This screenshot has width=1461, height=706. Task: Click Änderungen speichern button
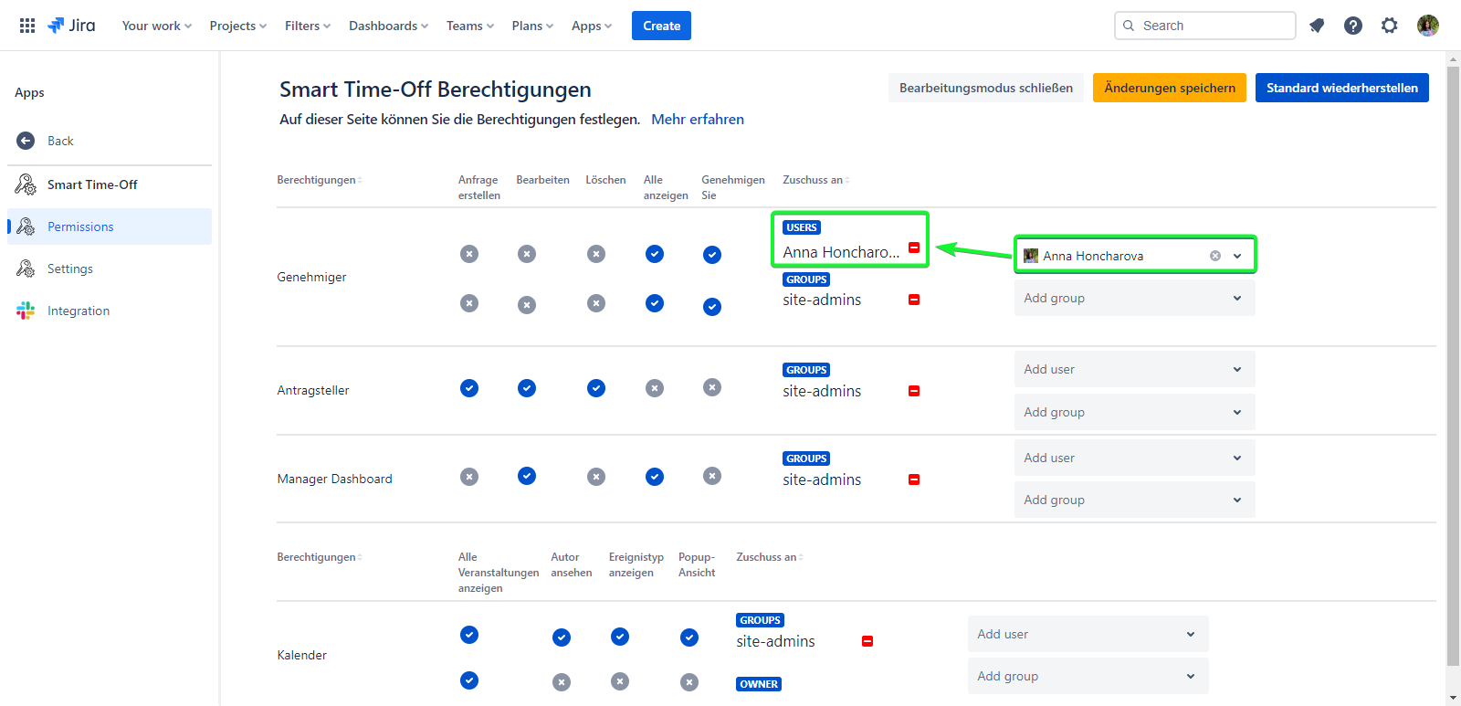pos(1169,88)
